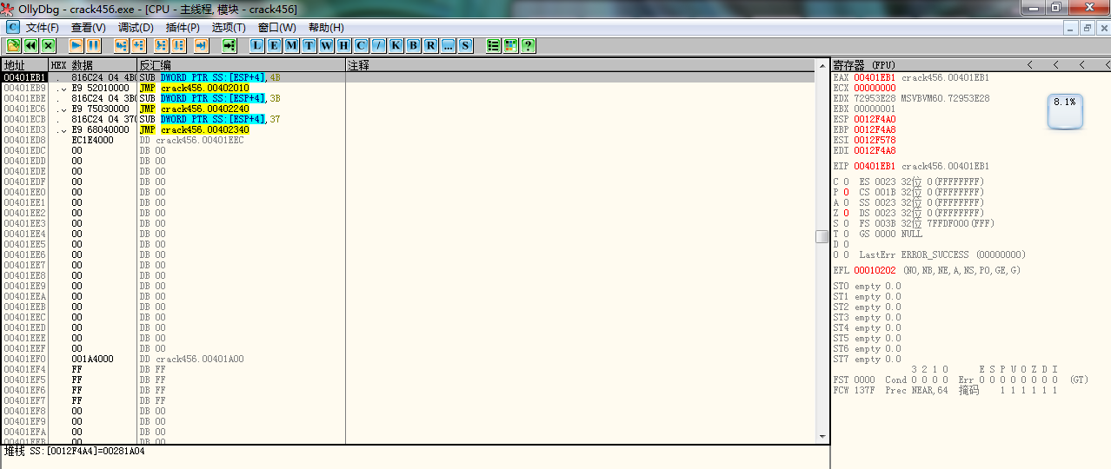
Task: Open Call stack with K button
Action: [x=396, y=45]
